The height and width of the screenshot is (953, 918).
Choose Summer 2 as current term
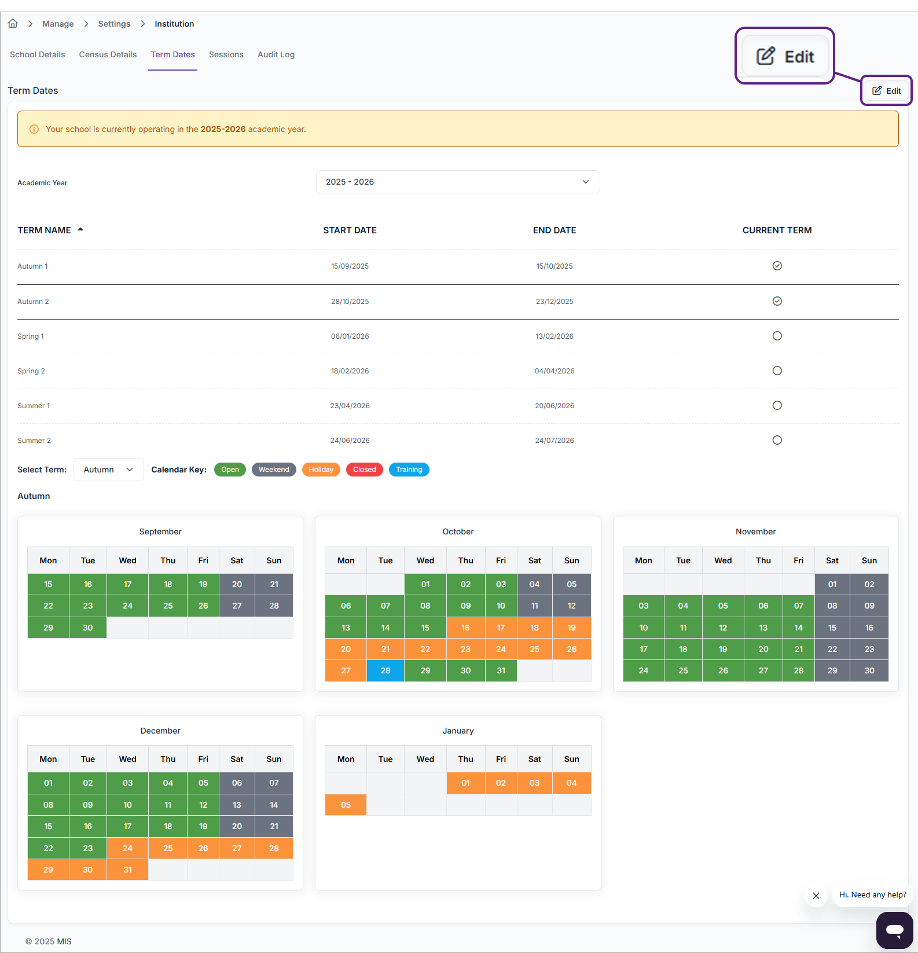(777, 440)
